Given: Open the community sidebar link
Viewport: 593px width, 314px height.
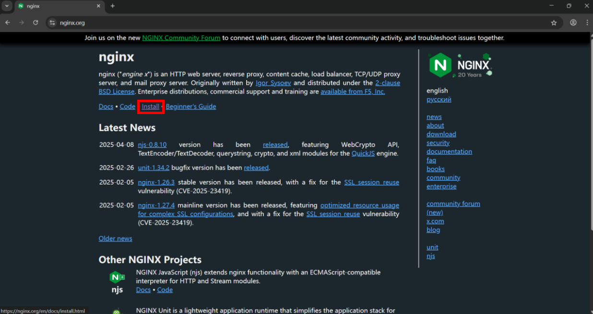Looking at the screenshot, I should pos(443,177).
